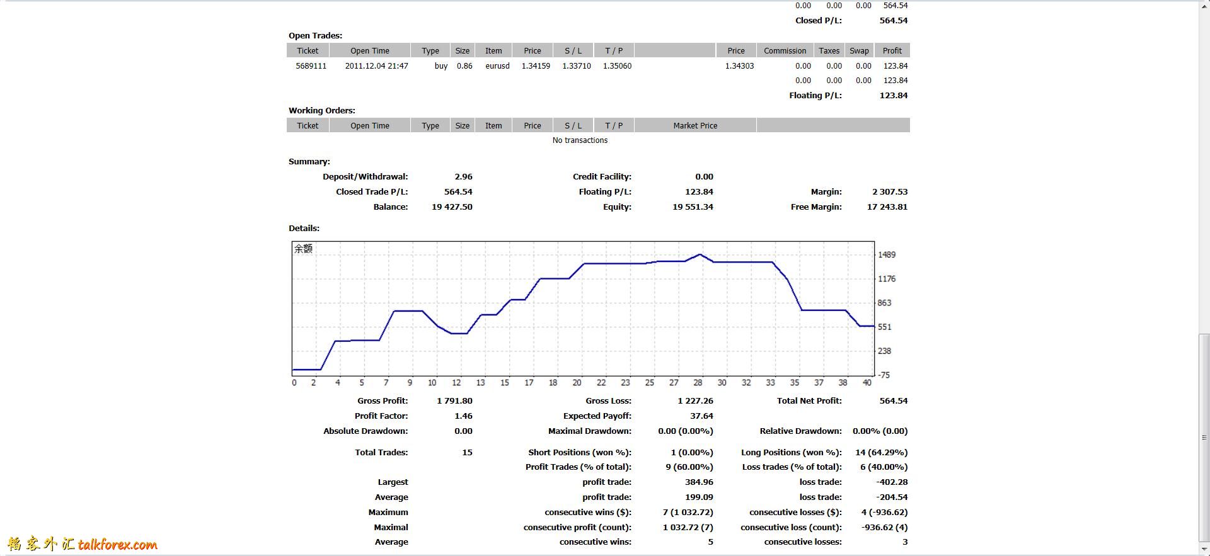The image size is (1210, 556).
Task: Select the average profit trade value 199.09
Action: pyautogui.click(x=699, y=497)
